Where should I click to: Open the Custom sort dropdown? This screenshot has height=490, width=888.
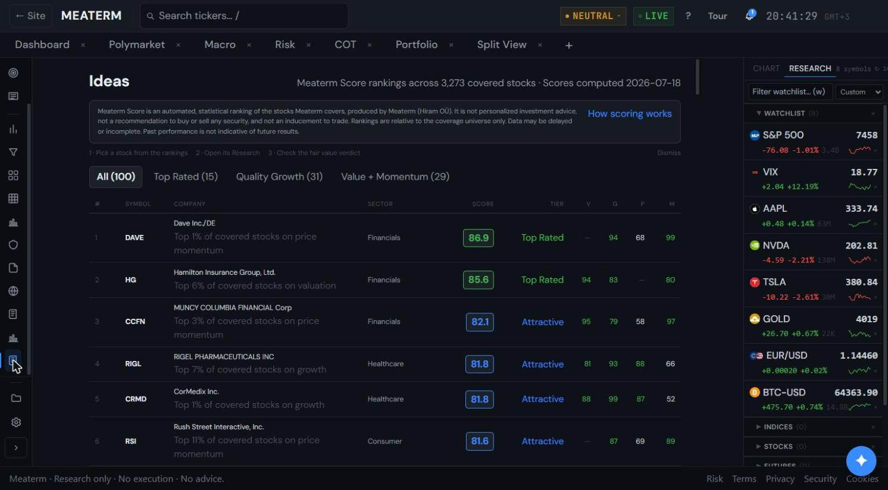click(859, 92)
